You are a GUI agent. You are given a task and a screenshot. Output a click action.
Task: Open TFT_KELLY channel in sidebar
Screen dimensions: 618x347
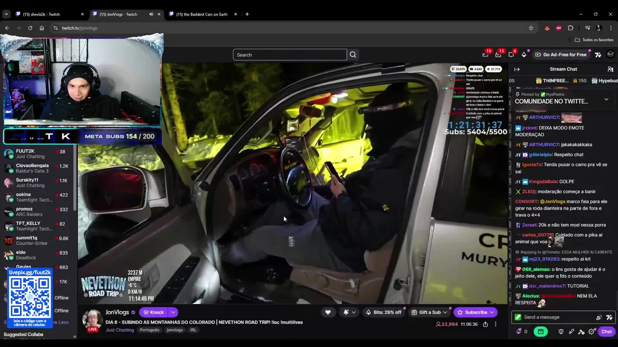point(38,226)
